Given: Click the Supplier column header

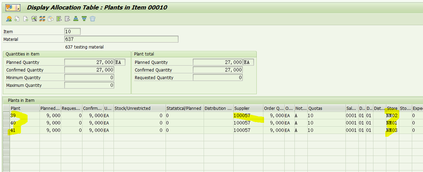Looking at the screenshot, I should click(248, 108).
